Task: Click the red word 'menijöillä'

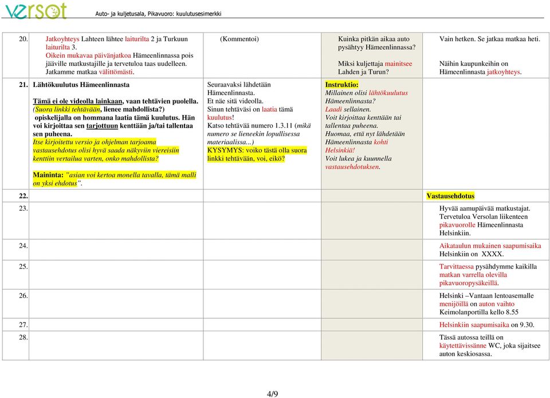Action: click(x=454, y=304)
